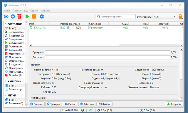This screenshot has width=188, height=113.
Task: Toggle alternative speed limits icon in status bar
Action: point(91,110)
